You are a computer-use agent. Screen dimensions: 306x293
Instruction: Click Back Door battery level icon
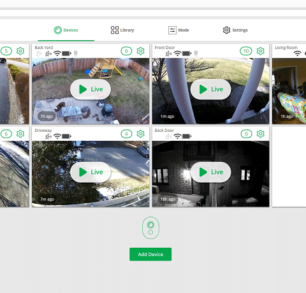pos(187,136)
